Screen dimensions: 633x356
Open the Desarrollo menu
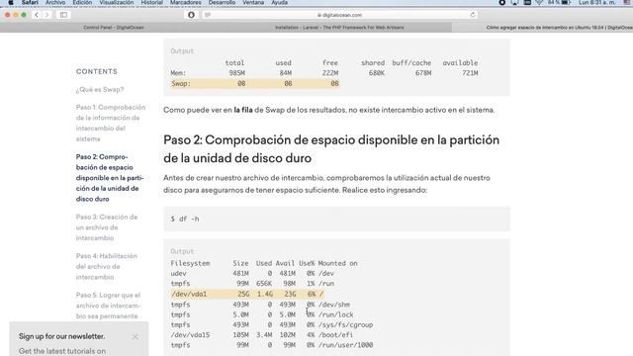point(222,2)
